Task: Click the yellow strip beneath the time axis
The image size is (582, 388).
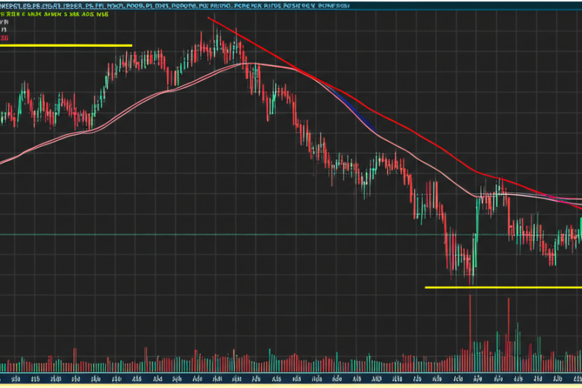Action: point(291,385)
